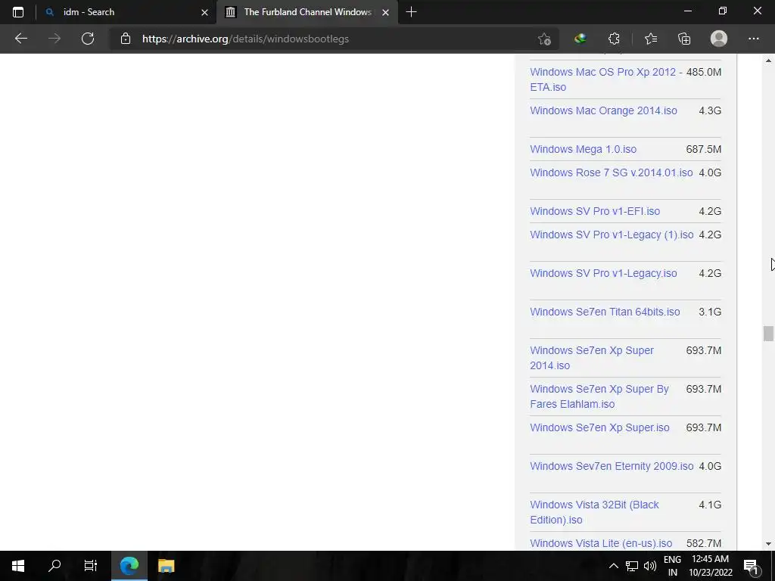Open the vertical tabs menu icon
This screenshot has height=581, width=775.
(18, 12)
